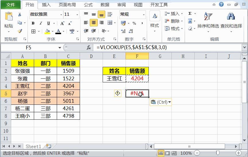The width and height of the screenshot is (248, 157).
Task: Click the Insert Function fx icon
Action: tap(89, 47)
